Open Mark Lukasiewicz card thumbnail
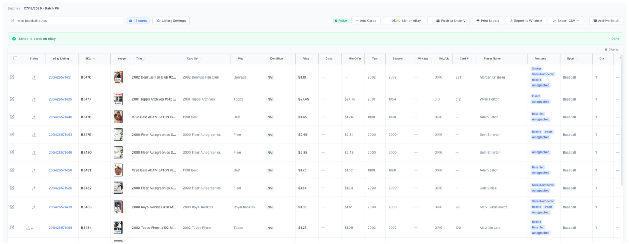Viewport: 629px width, 244px height. [x=118, y=207]
